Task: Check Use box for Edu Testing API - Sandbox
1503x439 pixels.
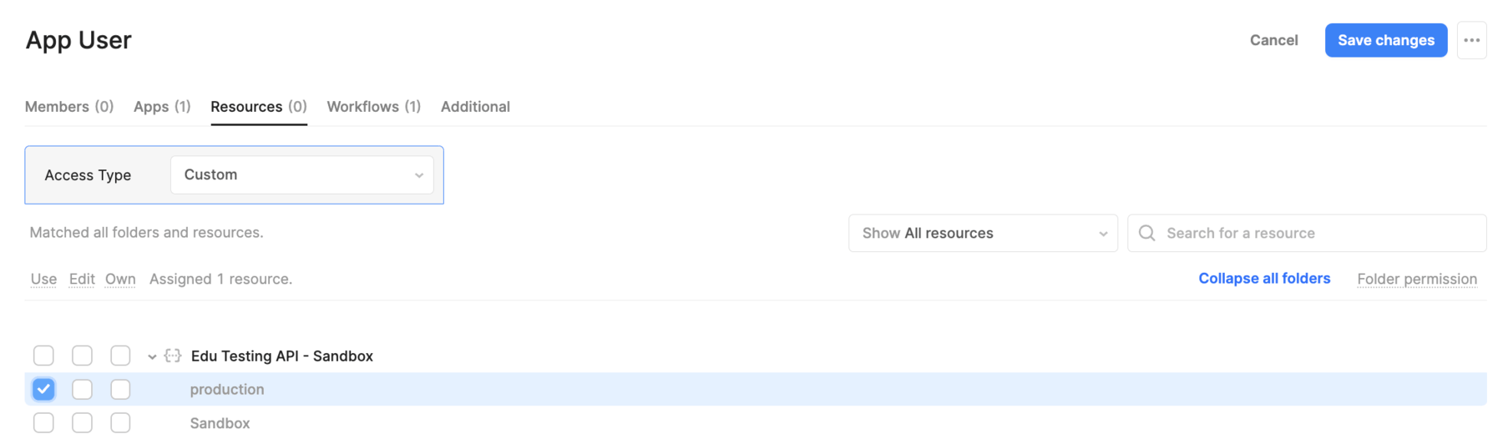Action: 43,356
